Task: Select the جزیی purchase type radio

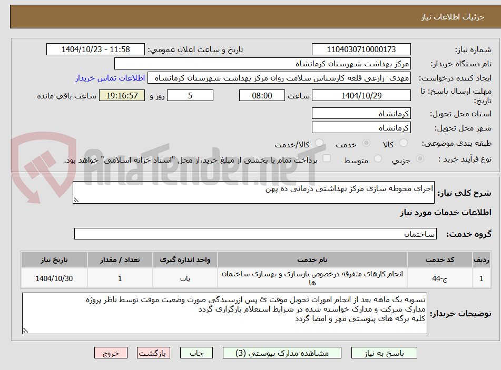Action: [x=420, y=158]
